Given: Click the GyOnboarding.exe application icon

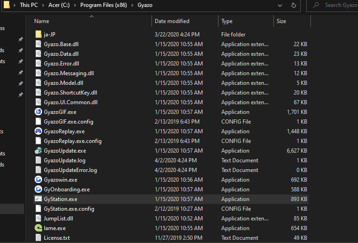Looking at the screenshot, I should pyautogui.click(x=38, y=189).
